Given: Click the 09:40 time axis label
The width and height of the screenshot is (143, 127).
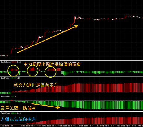Looking at the screenshot, I should [x=70, y=126].
